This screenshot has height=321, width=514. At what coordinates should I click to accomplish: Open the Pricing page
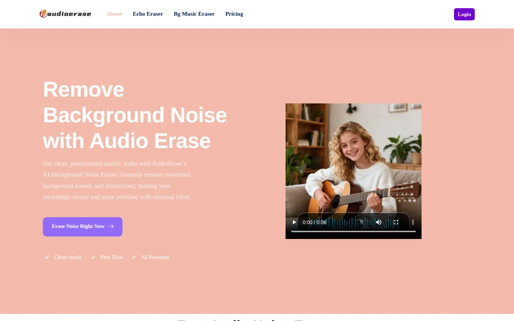pos(234,14)
